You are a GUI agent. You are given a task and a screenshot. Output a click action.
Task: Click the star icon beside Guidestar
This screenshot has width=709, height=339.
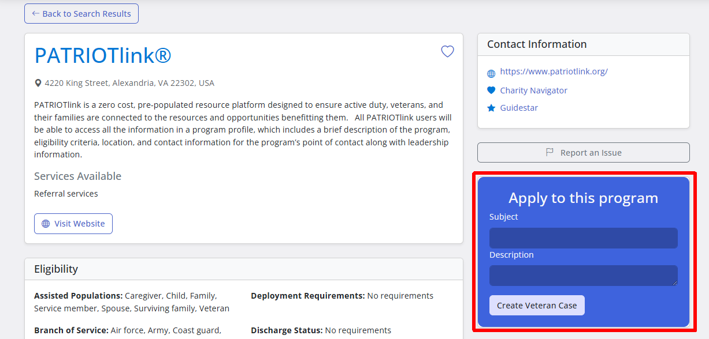(x=491, y=108)
